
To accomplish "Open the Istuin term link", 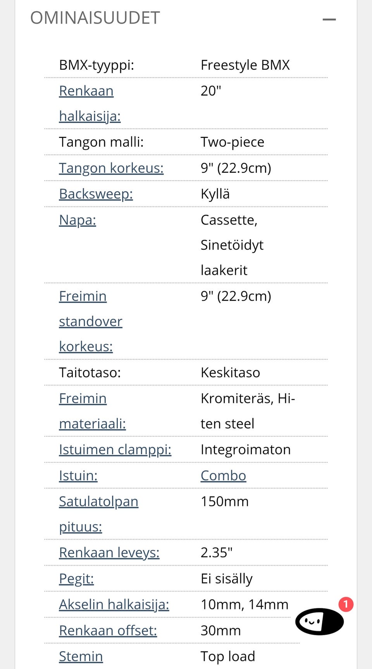I will tap(78, 476).
